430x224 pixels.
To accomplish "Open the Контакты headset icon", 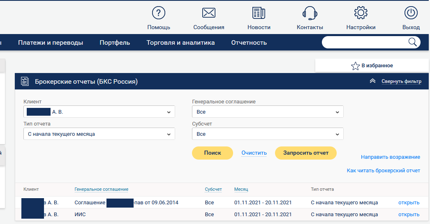I will tap(310, 13).
